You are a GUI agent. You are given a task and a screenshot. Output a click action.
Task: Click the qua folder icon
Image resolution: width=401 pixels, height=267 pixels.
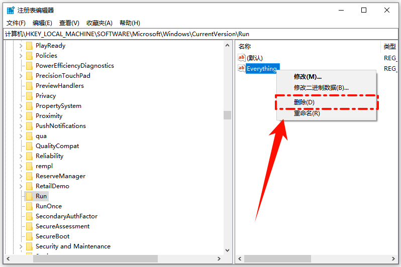tap(30, 136)
